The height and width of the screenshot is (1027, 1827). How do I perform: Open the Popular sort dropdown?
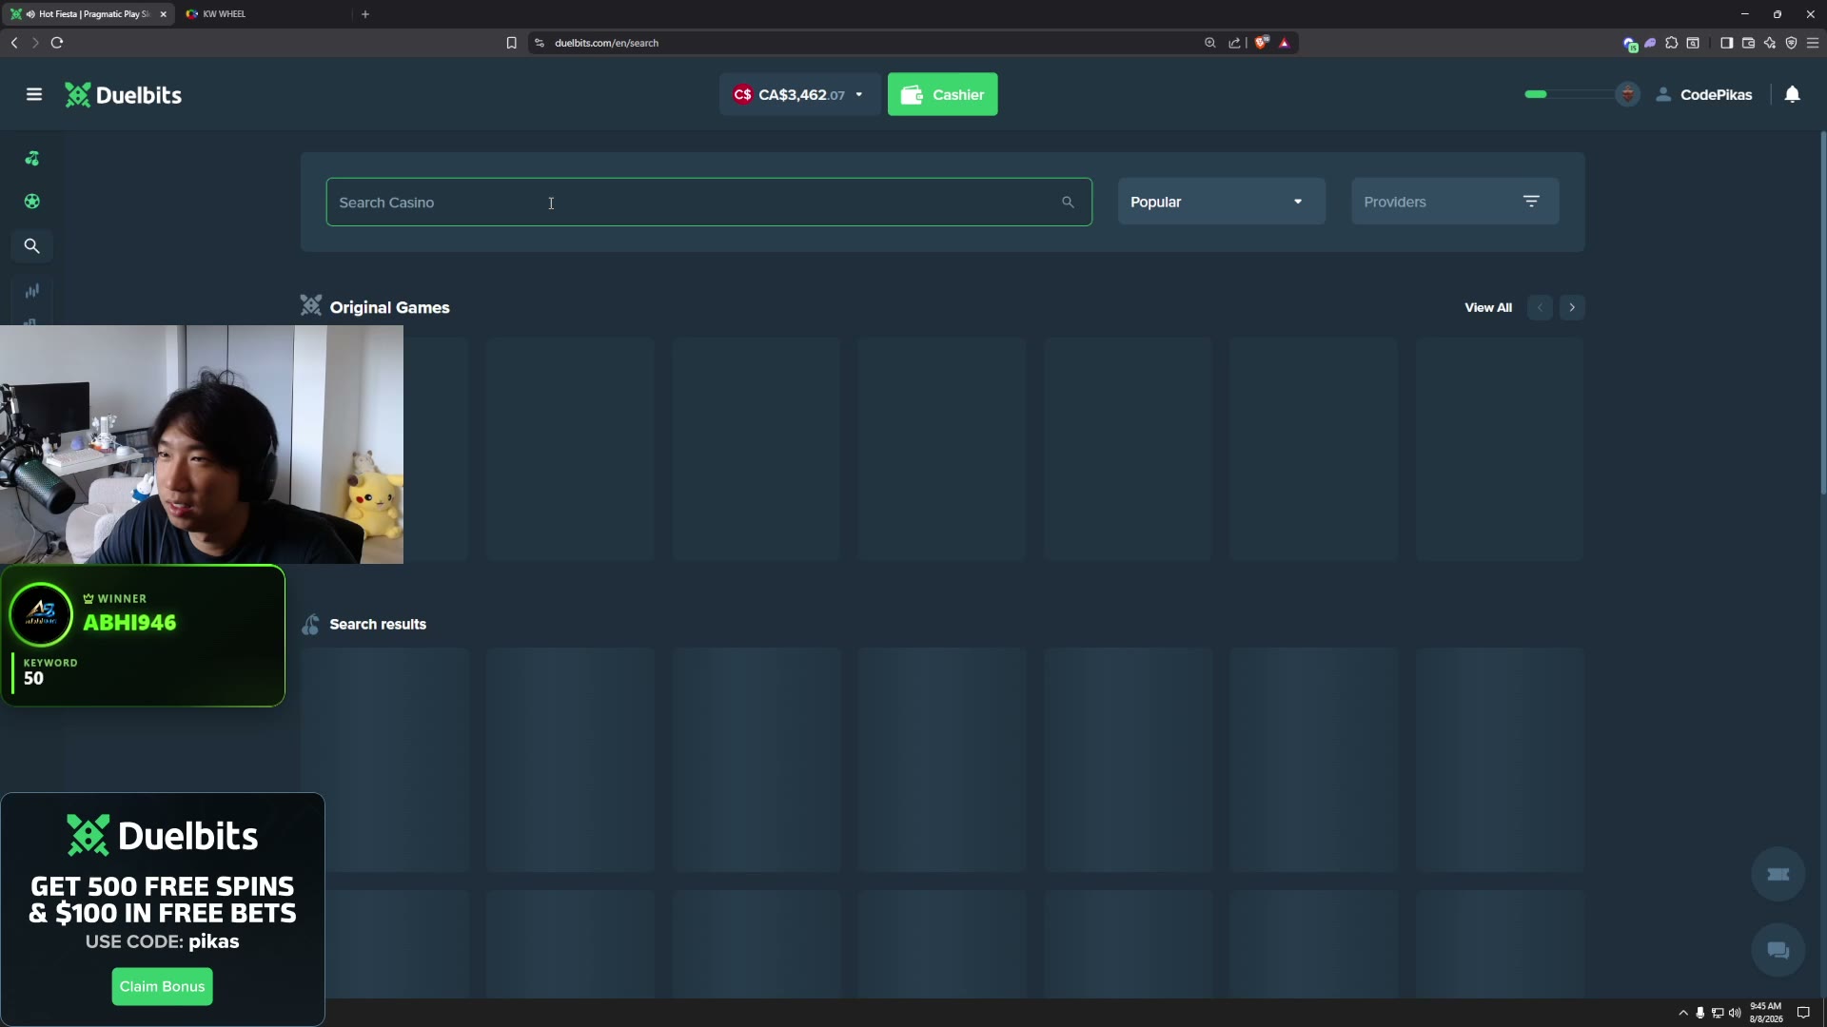1221,202
